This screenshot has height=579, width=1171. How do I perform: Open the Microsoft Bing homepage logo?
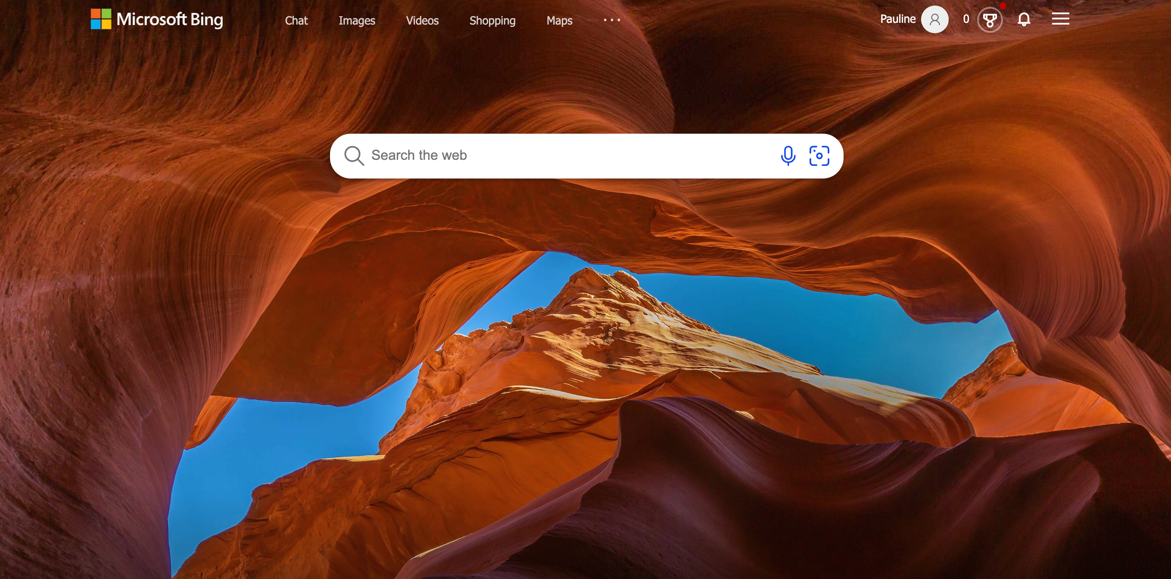point(156,20)
